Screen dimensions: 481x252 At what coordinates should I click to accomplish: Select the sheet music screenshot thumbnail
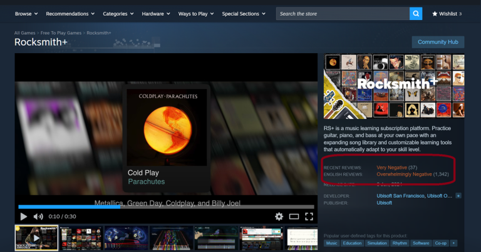coord(301,238)
